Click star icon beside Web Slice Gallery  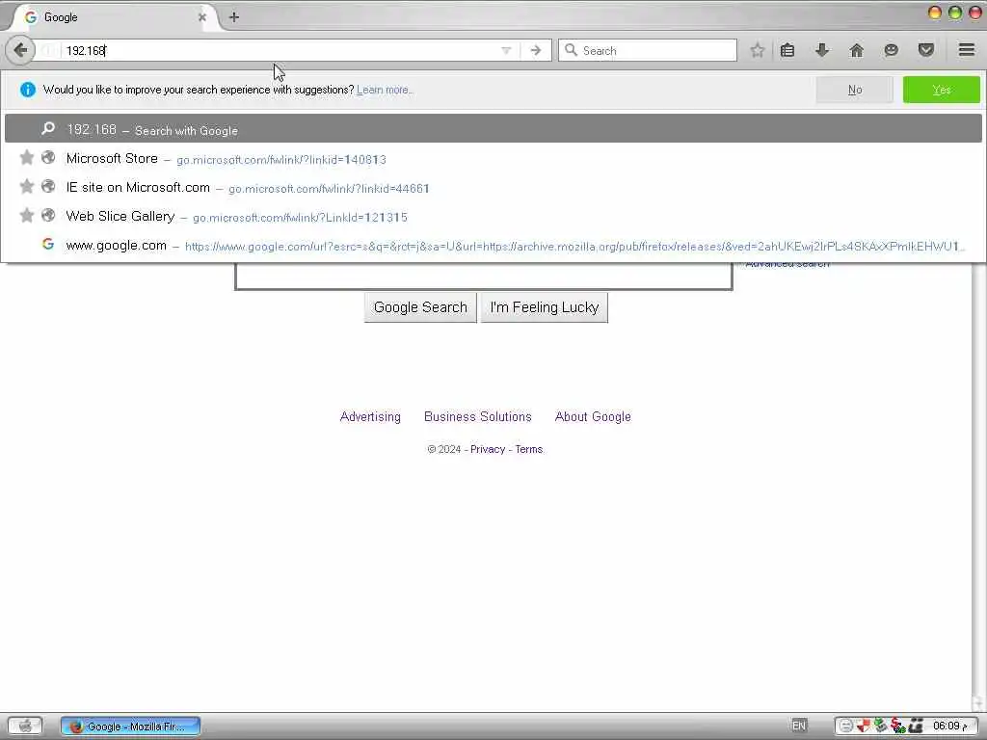pos(26,215)
